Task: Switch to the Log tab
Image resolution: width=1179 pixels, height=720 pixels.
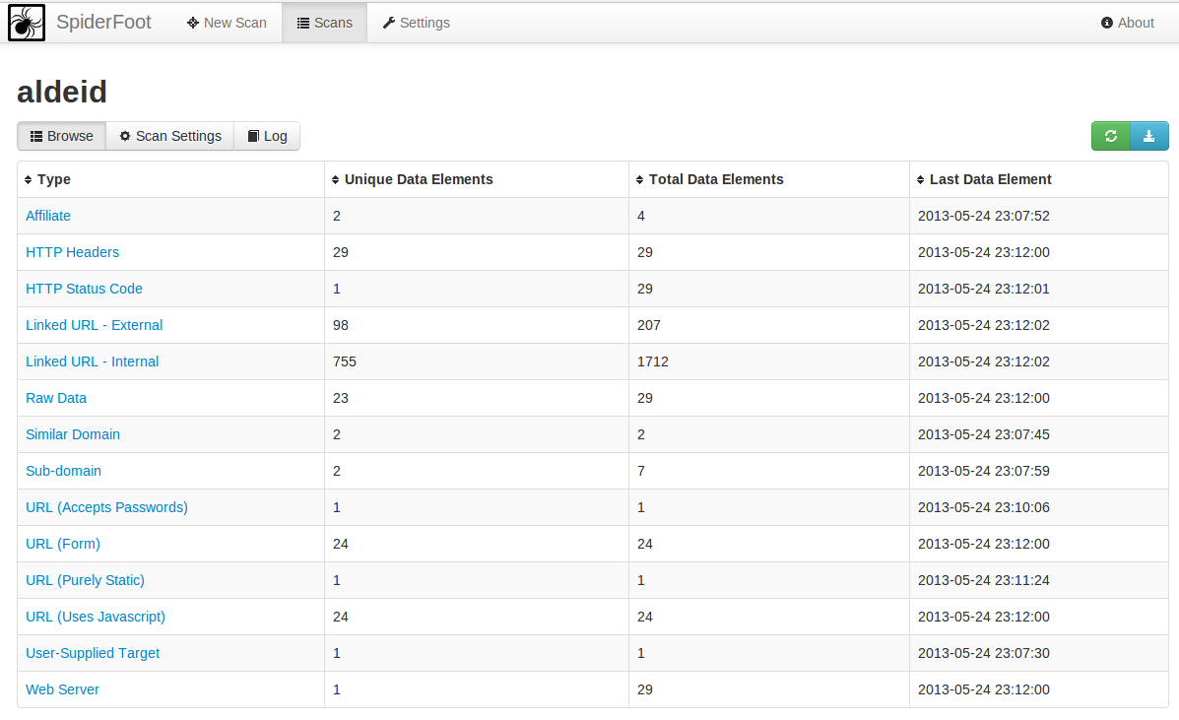Action: coord(267,136)
